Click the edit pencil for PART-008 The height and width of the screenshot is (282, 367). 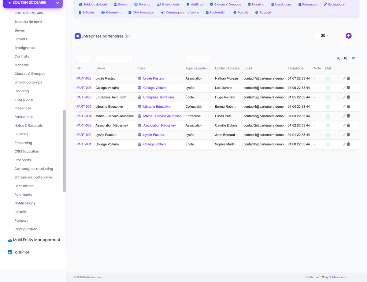(x=344, y=78)
